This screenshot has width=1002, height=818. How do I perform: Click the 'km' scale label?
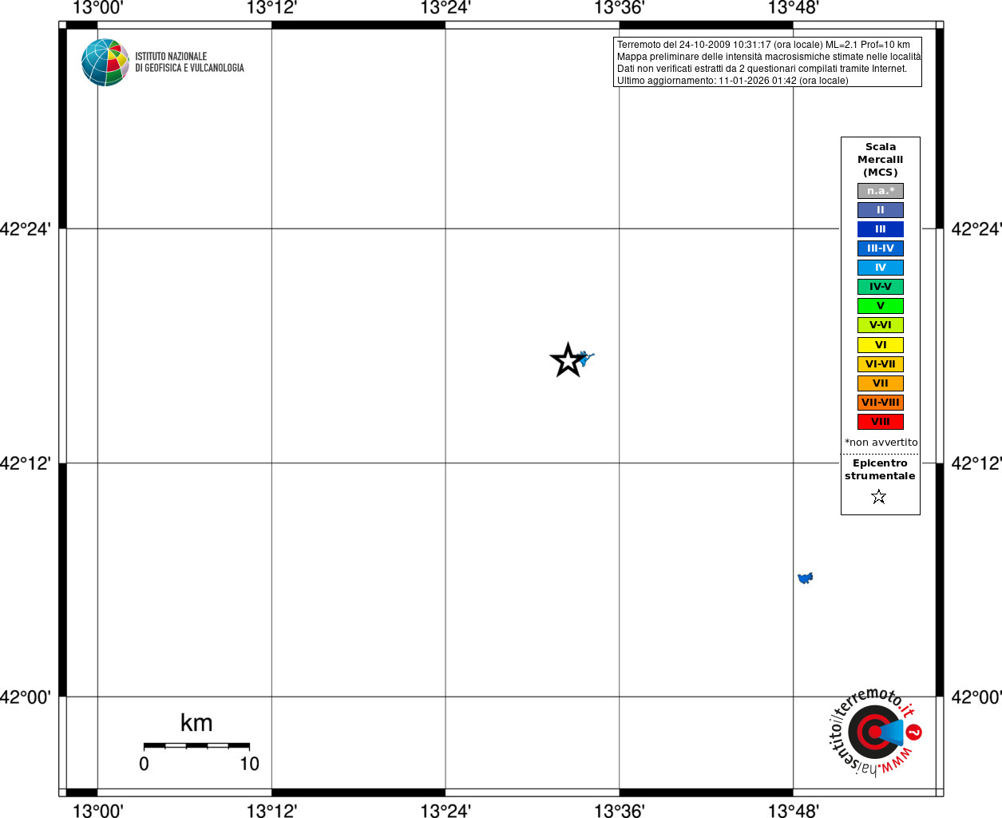coord(196,723)
